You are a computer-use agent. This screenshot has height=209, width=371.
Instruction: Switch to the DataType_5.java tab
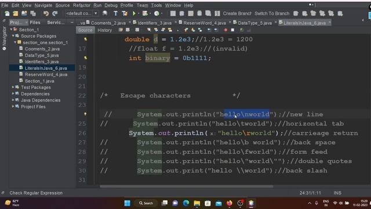254,23
